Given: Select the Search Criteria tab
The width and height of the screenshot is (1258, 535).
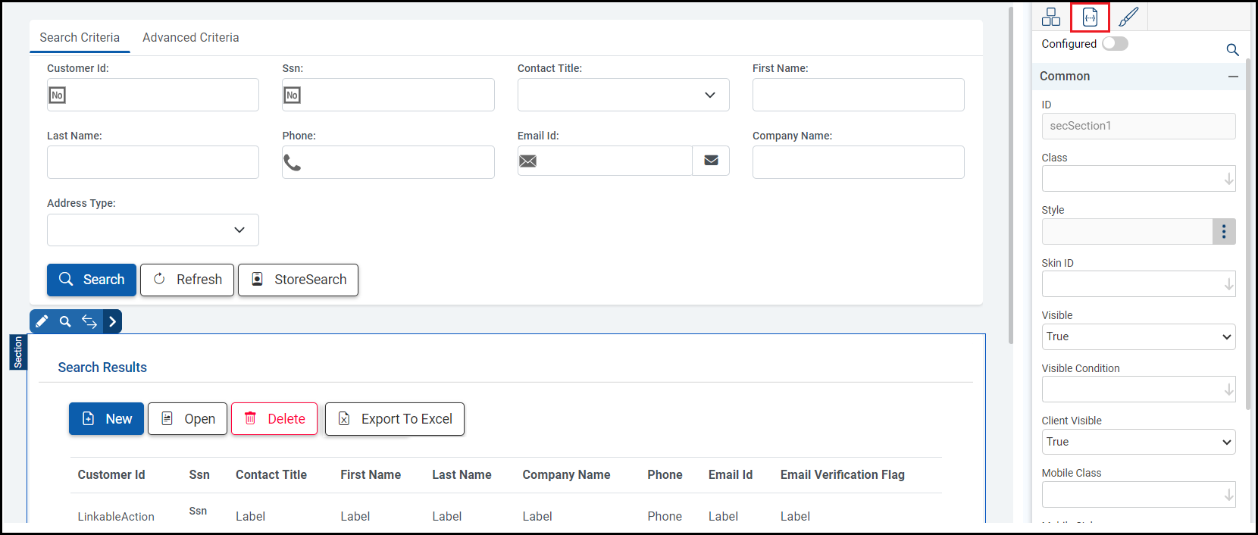Looking at the screenshot, I should [80, 38].
